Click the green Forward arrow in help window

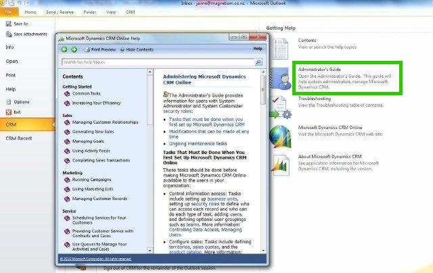[73, 49]
